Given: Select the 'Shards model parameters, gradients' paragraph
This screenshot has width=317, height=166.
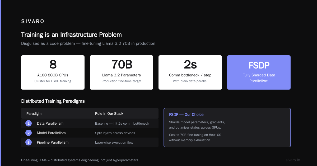Looking at the screenshot, I should pos(197,125).
